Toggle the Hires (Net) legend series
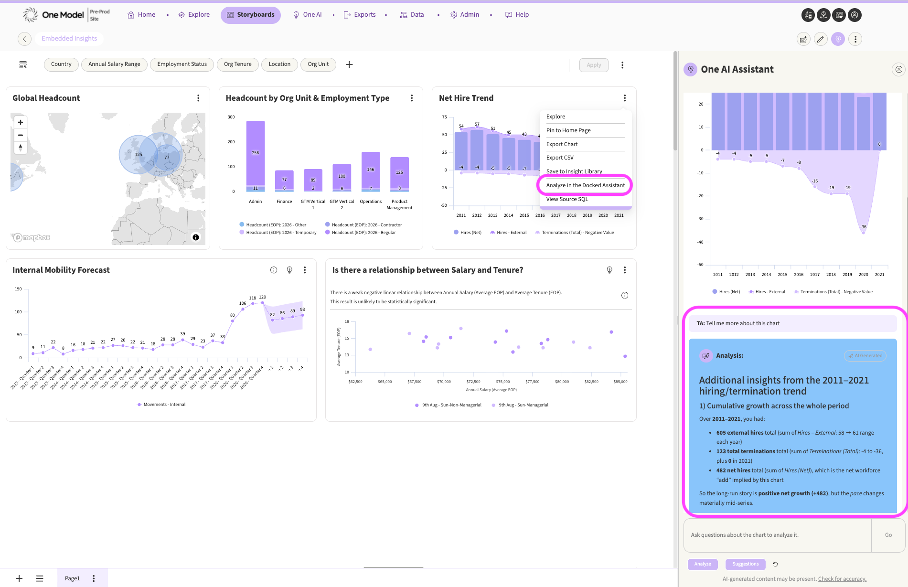908x587 pixels. [x=468, y=233]
